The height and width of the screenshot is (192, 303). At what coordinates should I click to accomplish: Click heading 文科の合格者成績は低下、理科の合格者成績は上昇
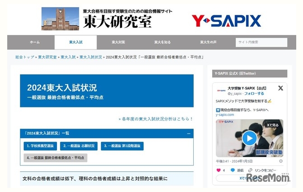coord(95,179)
